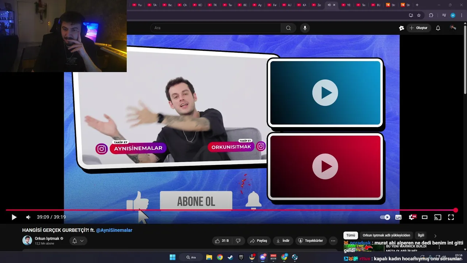Click the sparkle icon beside Oluştur
Image resolution: width=467 pixels, height=263 pixels.
[402, 28]
